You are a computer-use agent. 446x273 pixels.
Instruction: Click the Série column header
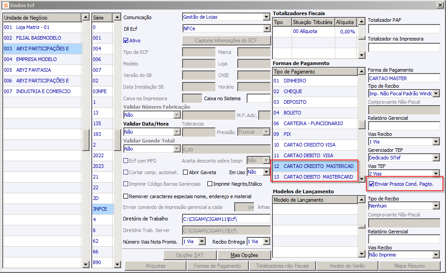click(x=103, y=18)
